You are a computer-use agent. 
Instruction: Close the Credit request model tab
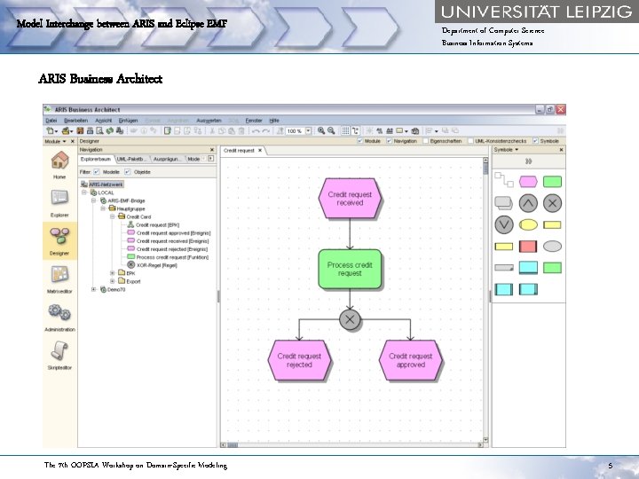pyautogui.click(x=260, y=150)
